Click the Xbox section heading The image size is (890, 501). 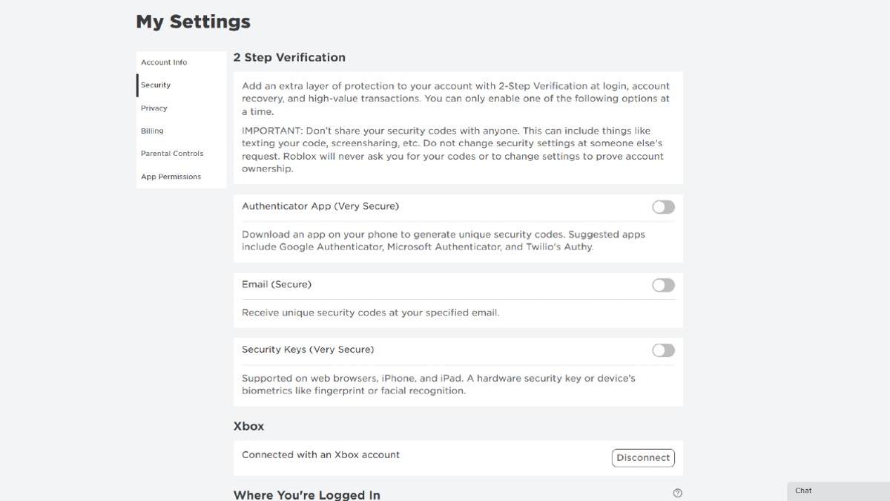coord(248,426)
